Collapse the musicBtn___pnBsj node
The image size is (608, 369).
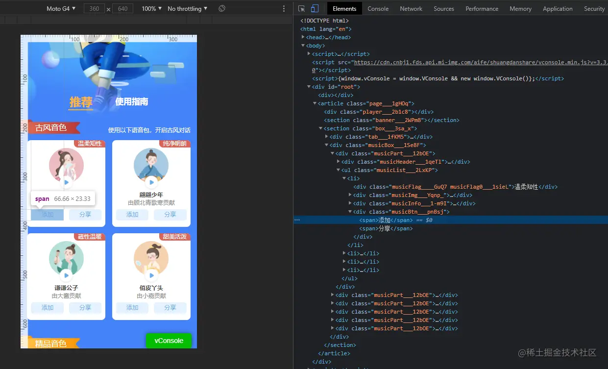tap(350, 212)
